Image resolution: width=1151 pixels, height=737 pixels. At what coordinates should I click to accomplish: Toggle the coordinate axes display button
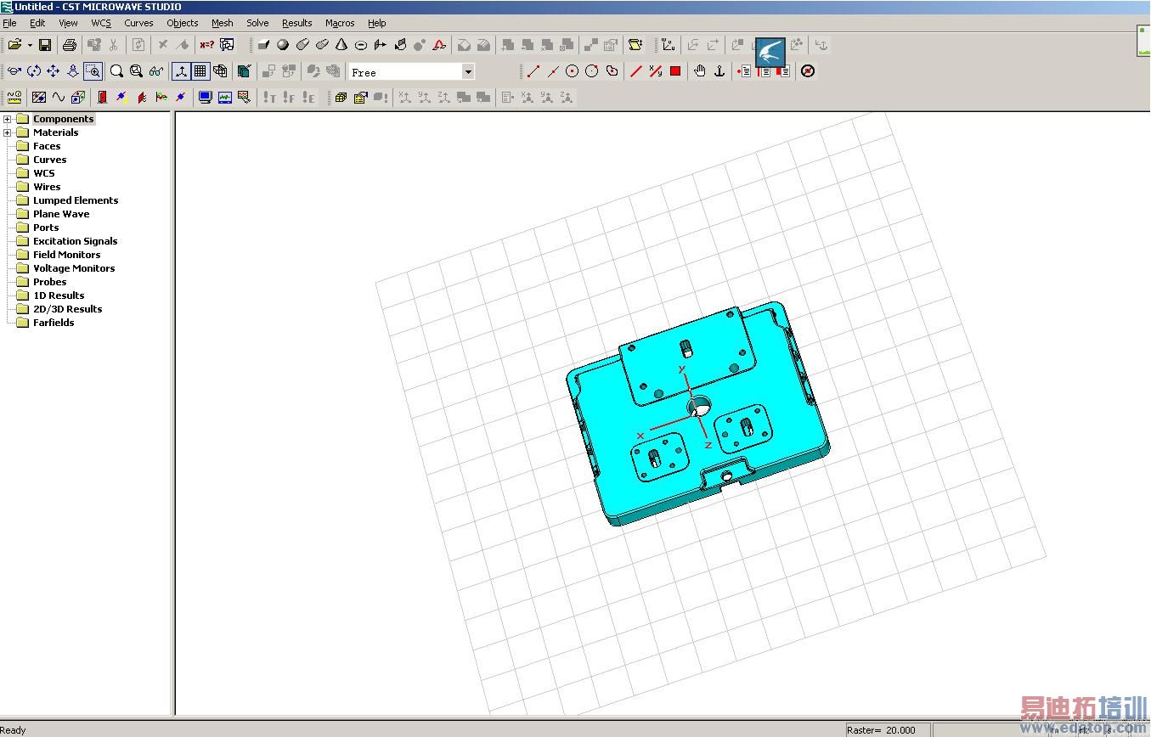coord(181,71)
